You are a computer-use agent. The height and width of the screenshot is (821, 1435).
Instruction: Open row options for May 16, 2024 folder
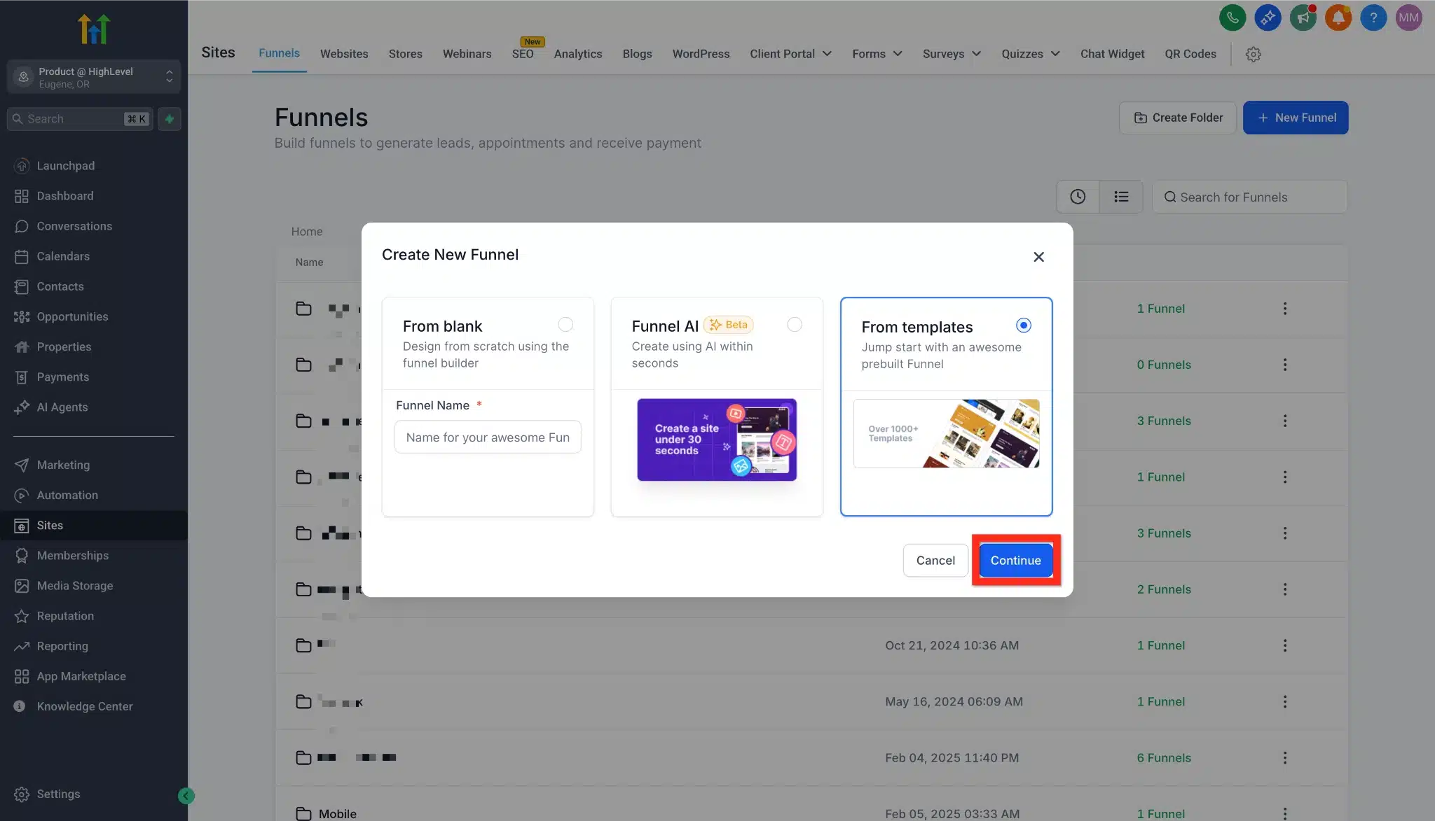[x=1285, y=701]
